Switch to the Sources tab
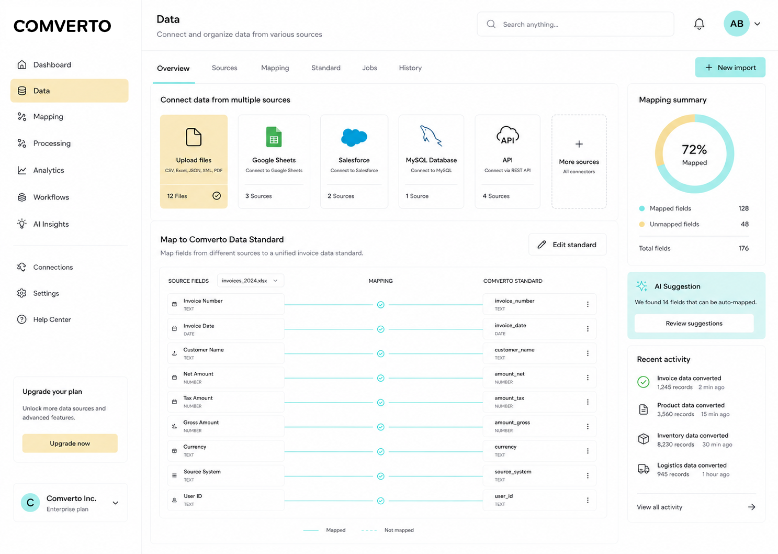 [224, 68]
